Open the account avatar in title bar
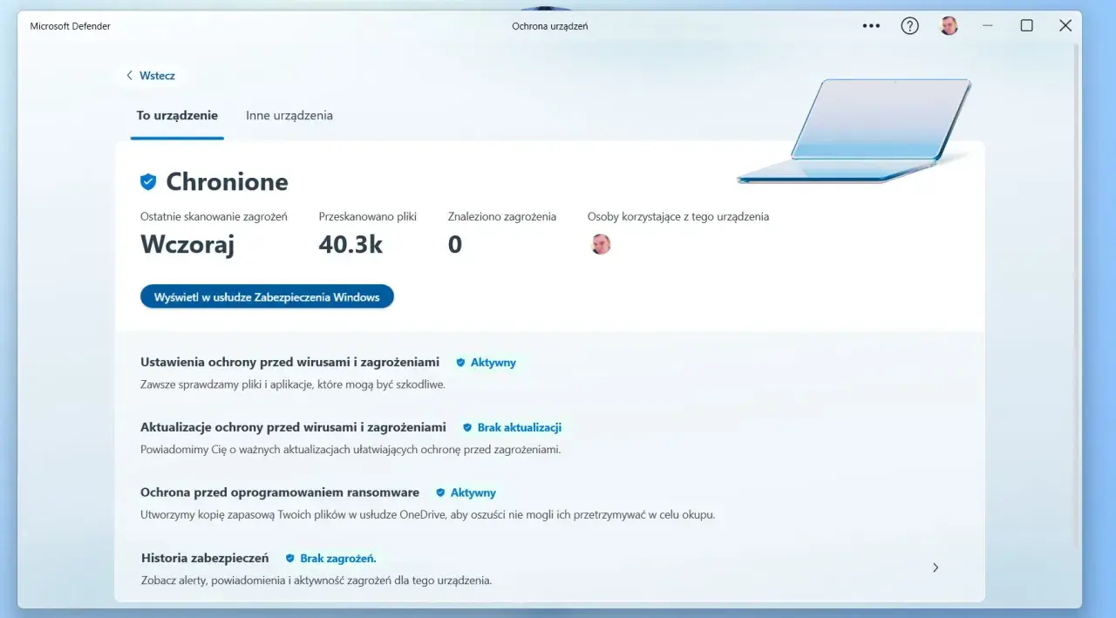 (949, 26)
